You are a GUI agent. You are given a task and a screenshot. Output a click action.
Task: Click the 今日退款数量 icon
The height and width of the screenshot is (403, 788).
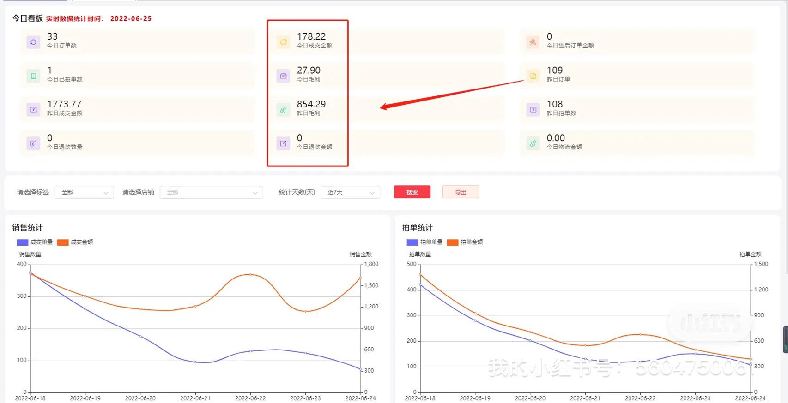coord(33,143)
